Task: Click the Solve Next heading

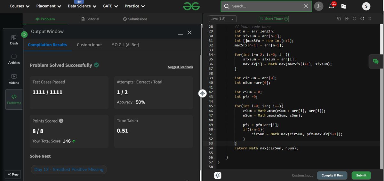Action: point(40,156)
